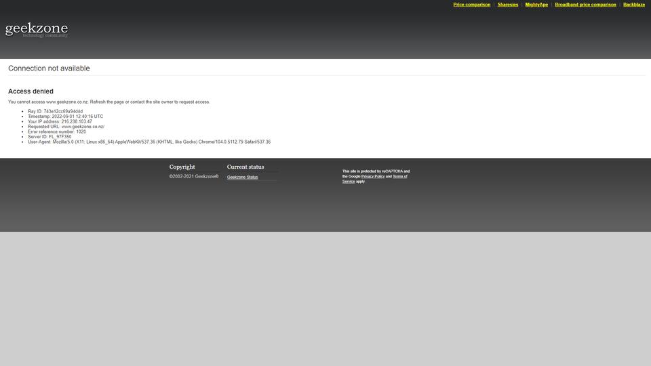Open the Price comparison link
Viewport: 651px width, 366px height.
click(472, 5)
